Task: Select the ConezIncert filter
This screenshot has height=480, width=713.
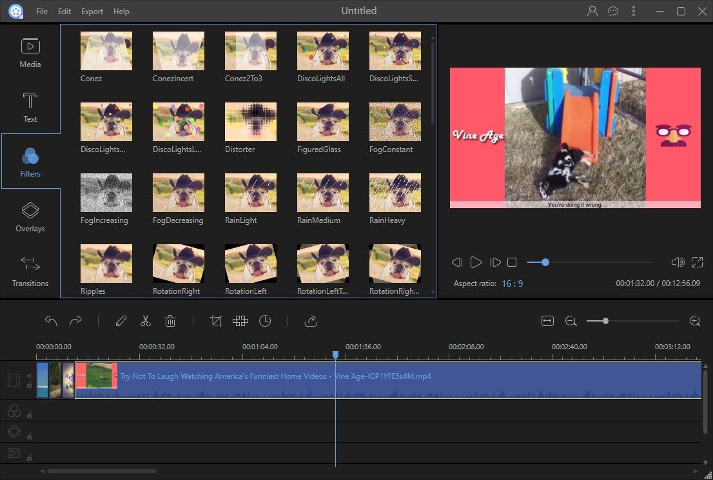Action: pyautogui.click(x=178, y=50)
